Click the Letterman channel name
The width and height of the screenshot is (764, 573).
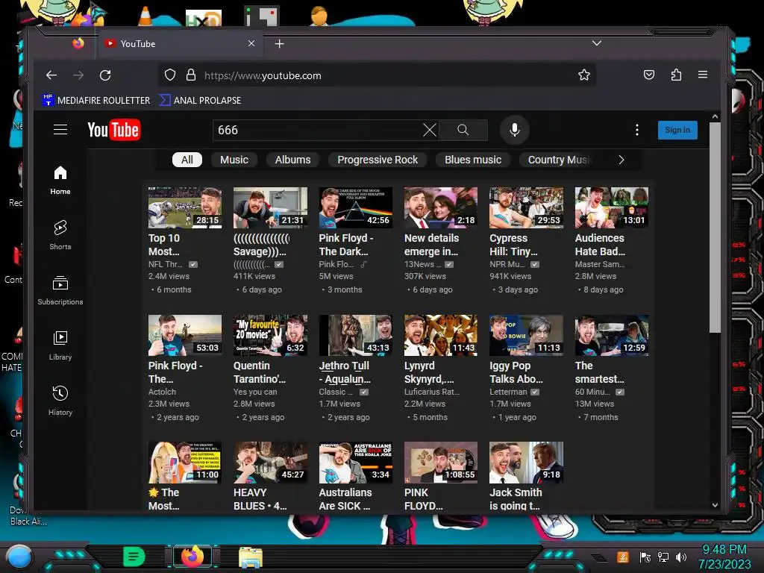pos(508,392)
